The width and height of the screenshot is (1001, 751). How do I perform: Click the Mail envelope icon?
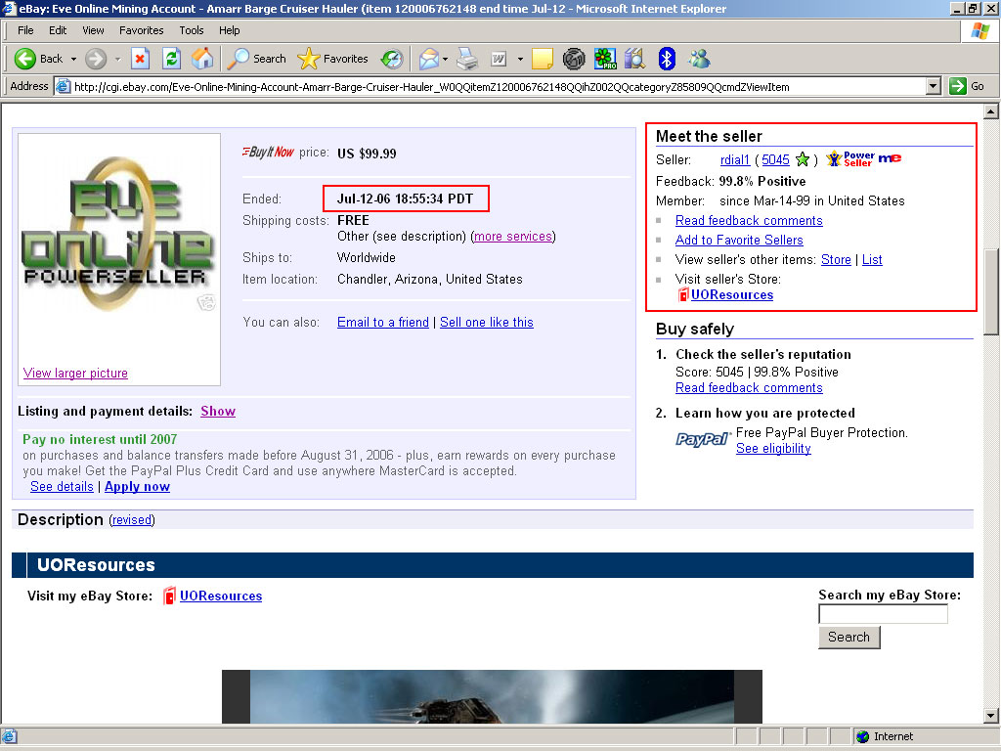429,59
